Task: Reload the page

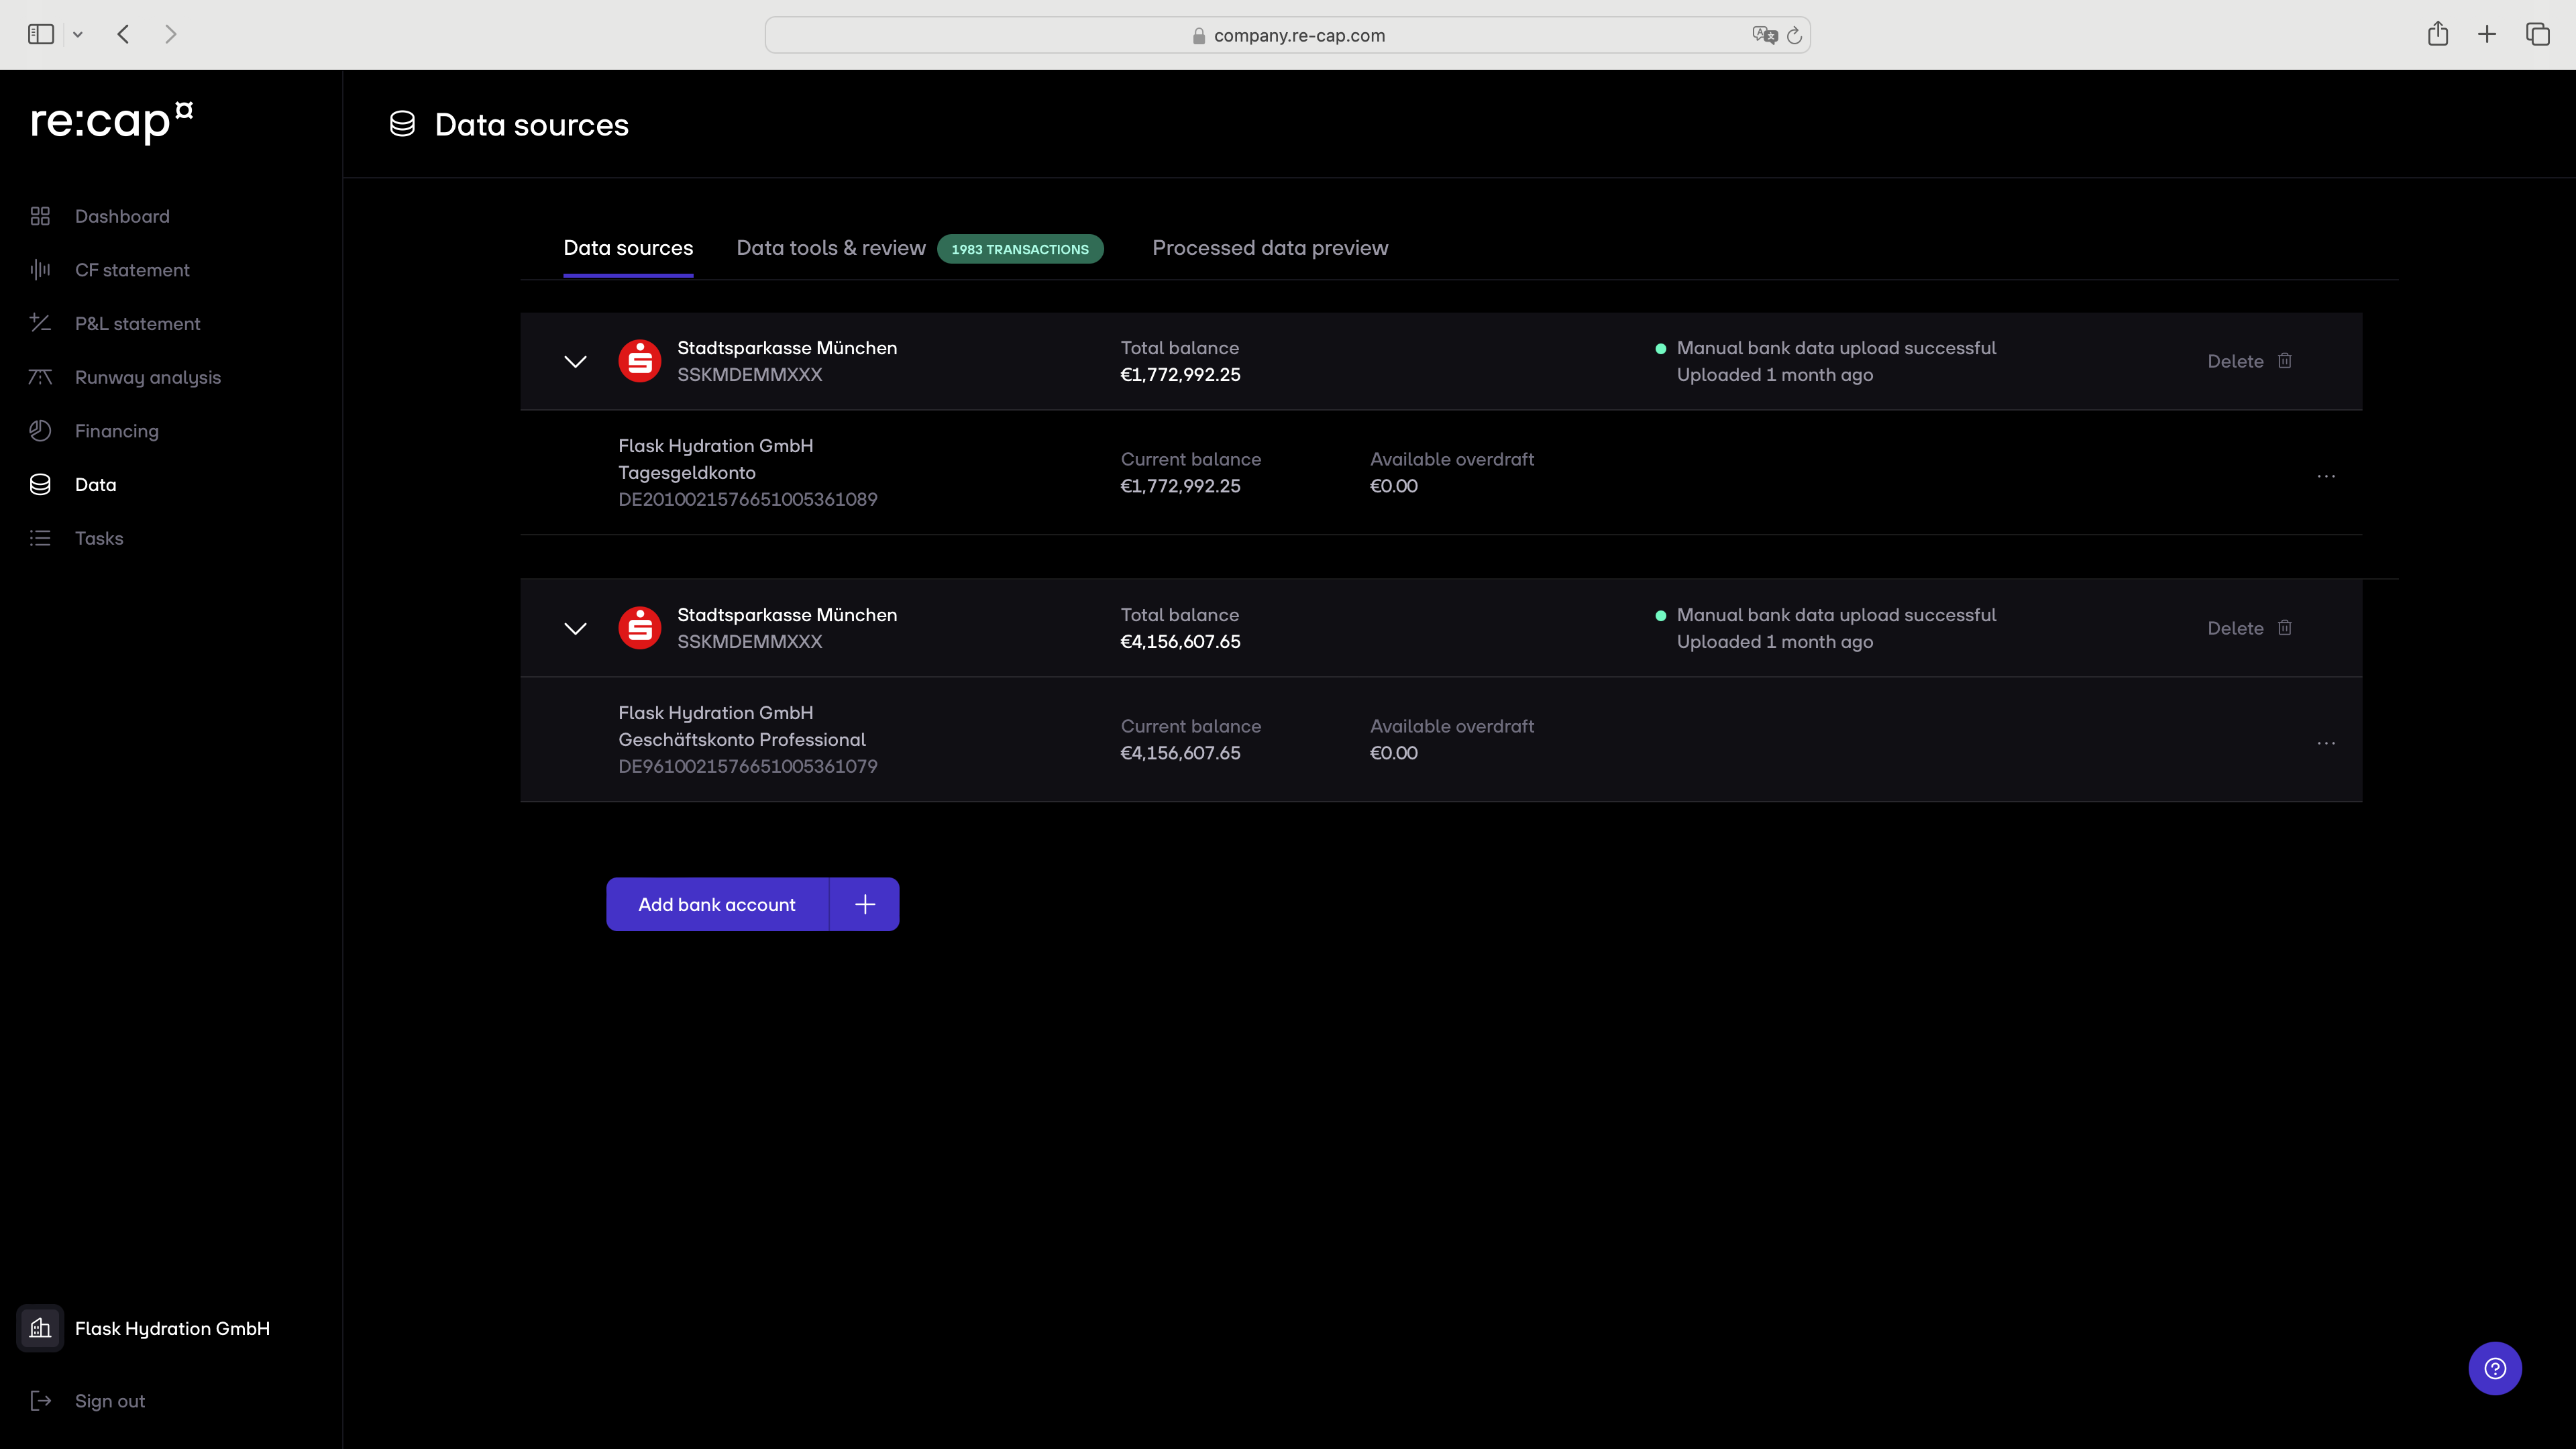Action: [x=1794, y=35]
